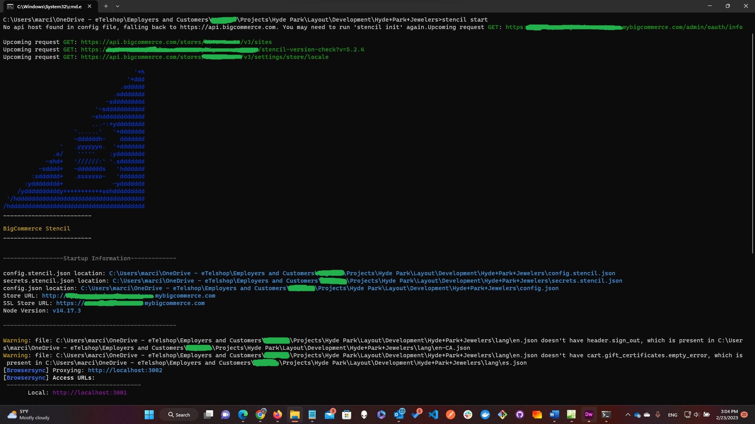755x424 pixels.
Task: Open the OneDrive sync tray icon
Action: point(637,415)
